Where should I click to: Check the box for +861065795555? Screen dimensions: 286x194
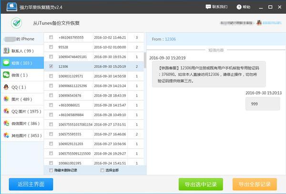coord(51,37)
